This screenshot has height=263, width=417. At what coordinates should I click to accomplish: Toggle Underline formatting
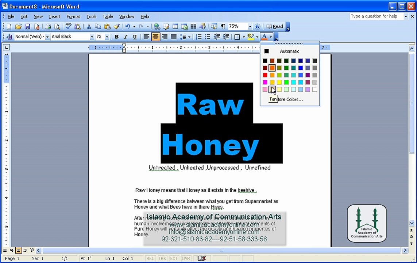(135, 37)
